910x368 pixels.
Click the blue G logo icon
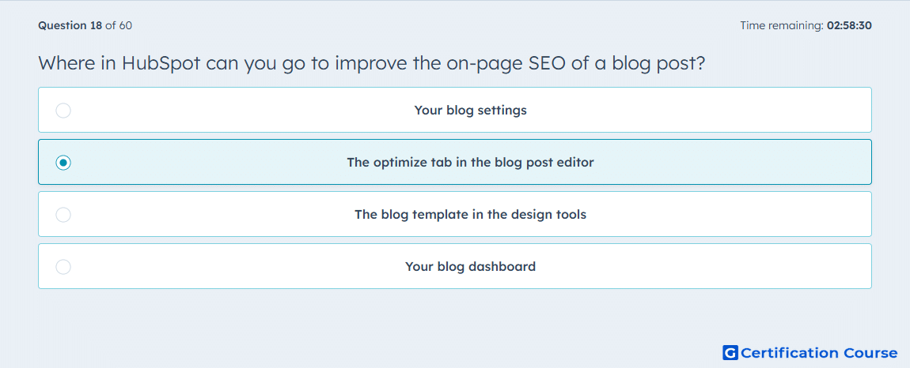(x=730, y=352)
